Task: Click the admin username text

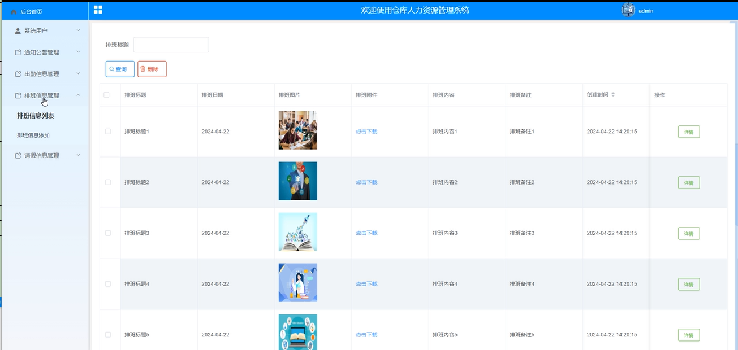Action: [x=646, y=11]
